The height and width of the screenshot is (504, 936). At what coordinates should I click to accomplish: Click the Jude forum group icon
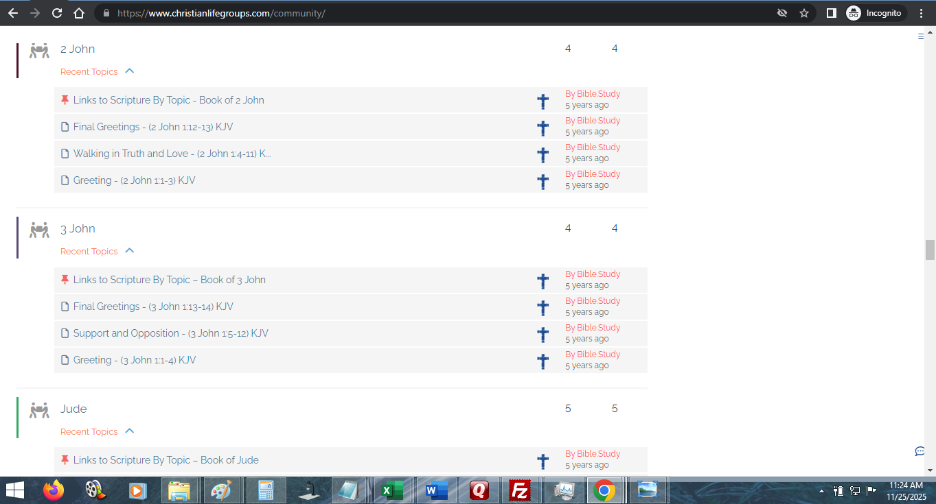[x=39, y=410]
